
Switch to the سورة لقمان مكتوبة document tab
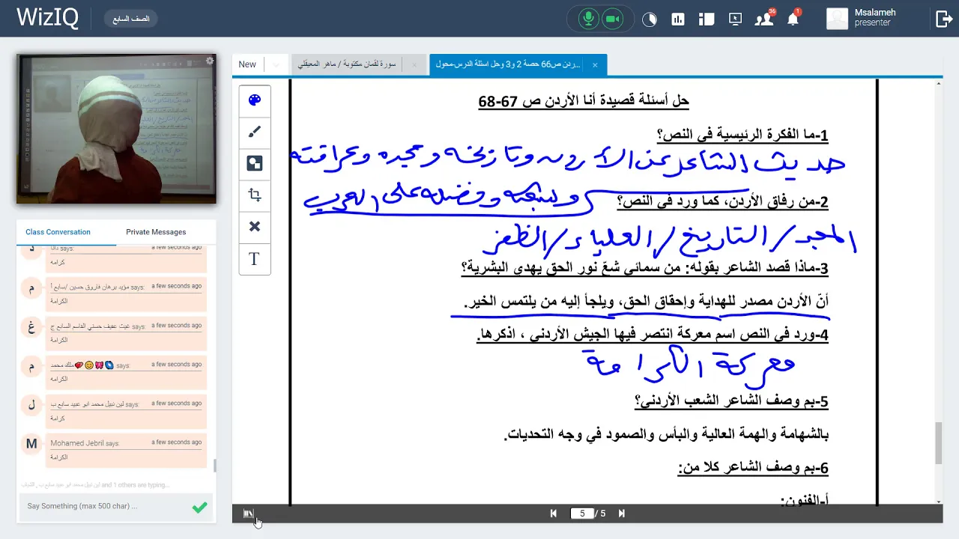tap(347, 64)
